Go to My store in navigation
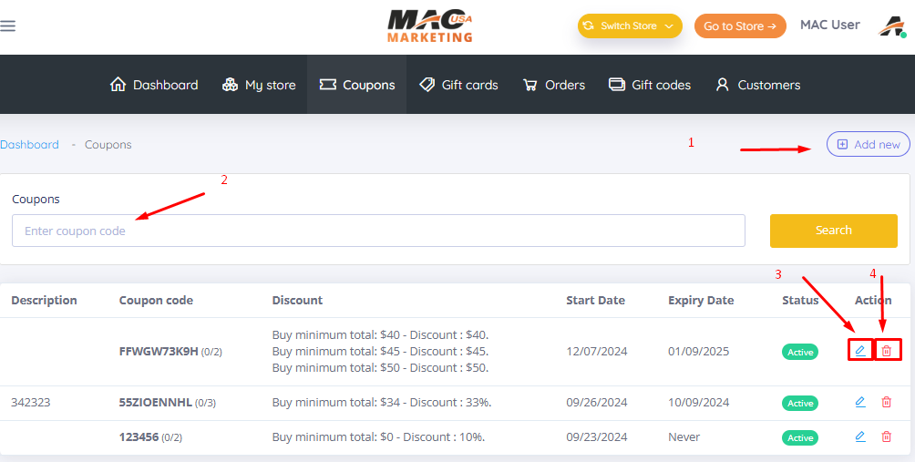 [x=259, y=85]
